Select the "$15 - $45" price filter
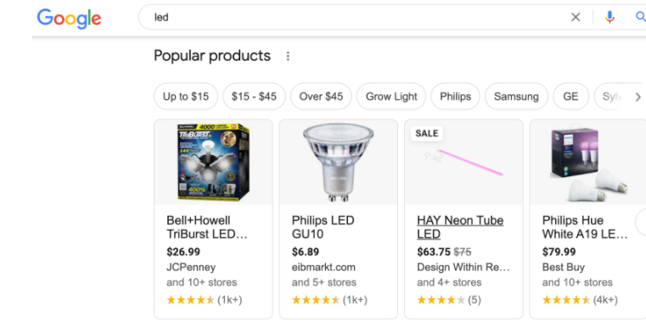646x327 pixels. [x=254, y=97]
